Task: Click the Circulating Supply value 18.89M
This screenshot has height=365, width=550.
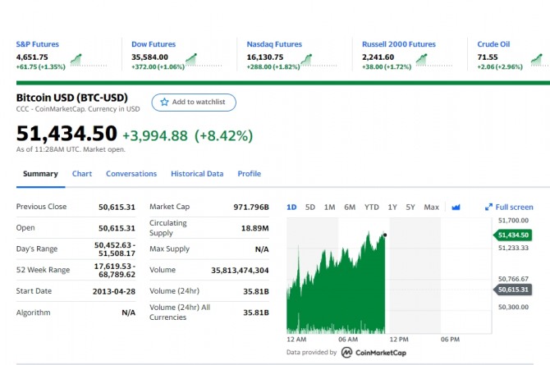Action: click(x=255, y=228)
